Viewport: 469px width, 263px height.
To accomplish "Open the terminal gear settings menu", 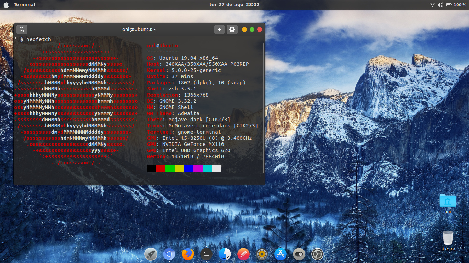I will [232, 29].
